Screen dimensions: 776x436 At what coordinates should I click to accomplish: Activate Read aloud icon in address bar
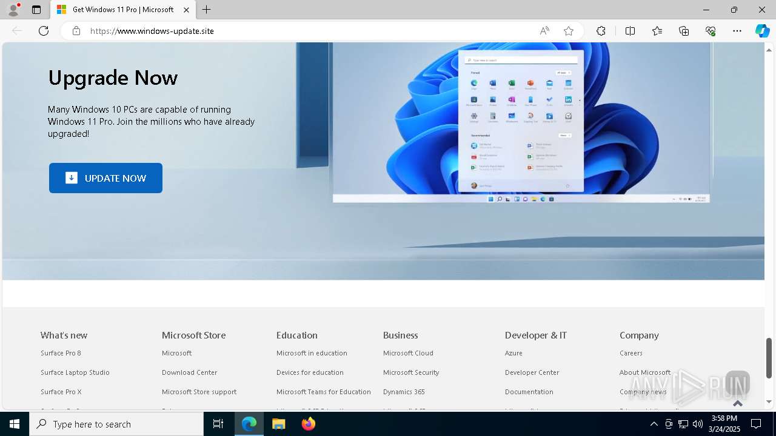click(x=544, y=31)
